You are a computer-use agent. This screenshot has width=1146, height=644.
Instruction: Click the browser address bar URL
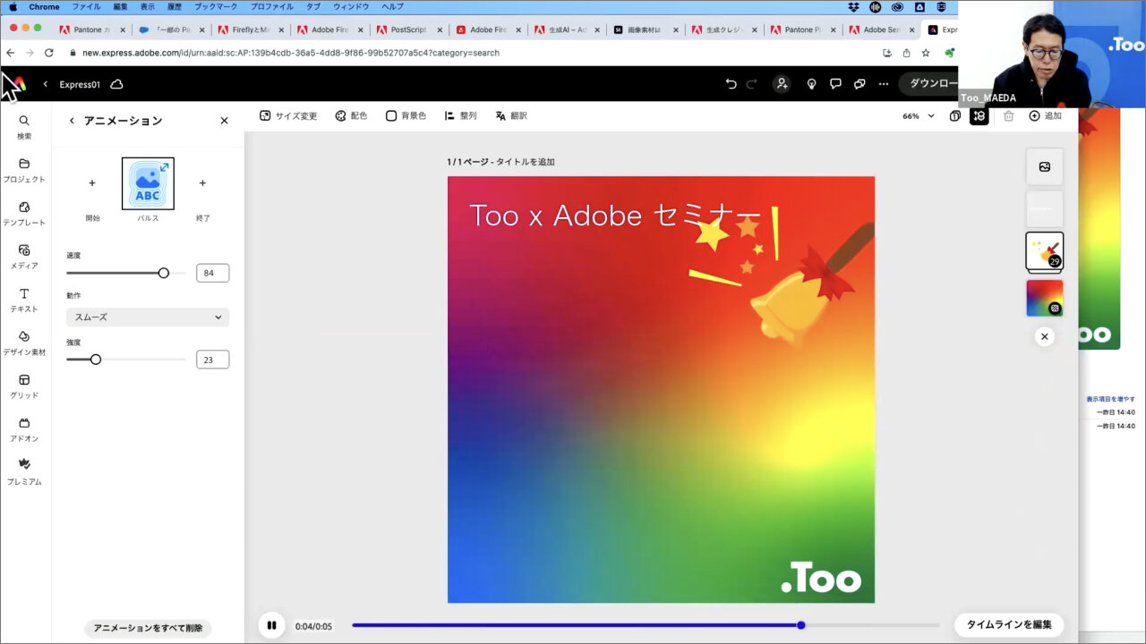point(291,53)
